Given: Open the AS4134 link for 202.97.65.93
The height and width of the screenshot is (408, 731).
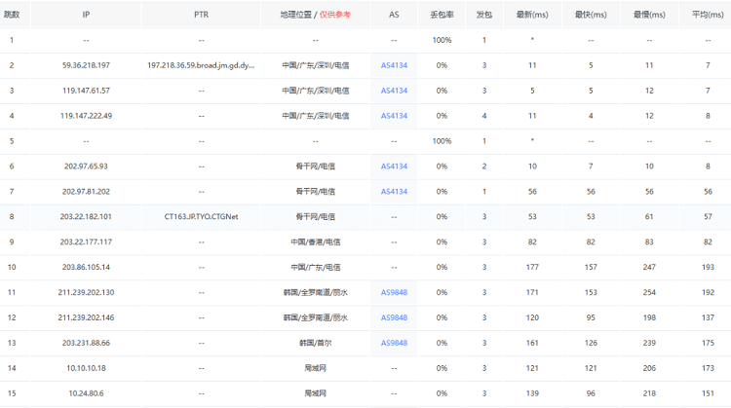Looking at the screenshot, I should 394,167.
